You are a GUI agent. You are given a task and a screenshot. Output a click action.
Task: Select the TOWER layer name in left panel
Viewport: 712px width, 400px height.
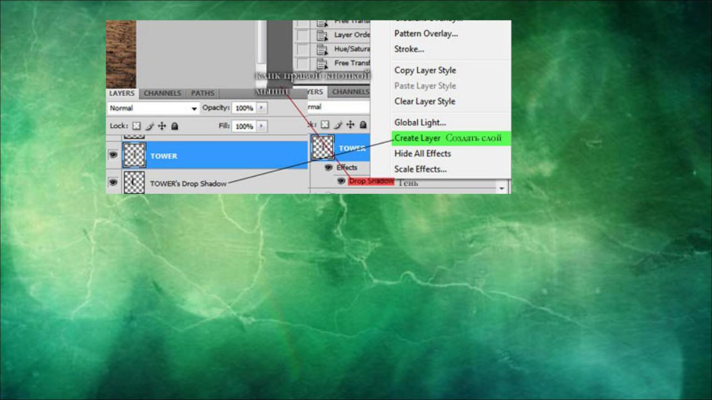coord(164,156)
